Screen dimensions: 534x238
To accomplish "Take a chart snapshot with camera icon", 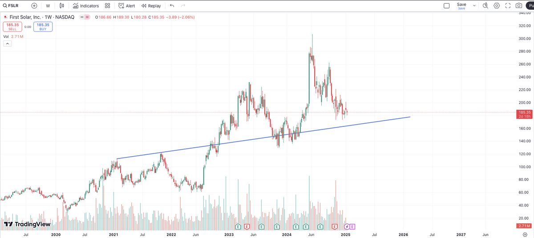I will (518, 6).
